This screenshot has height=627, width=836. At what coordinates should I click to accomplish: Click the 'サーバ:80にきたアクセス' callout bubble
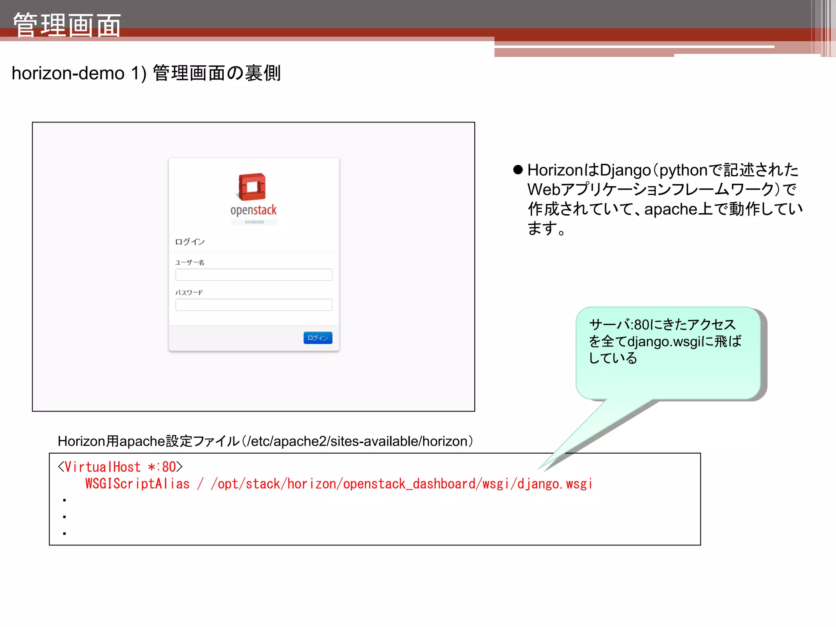(x=668, y=353)
